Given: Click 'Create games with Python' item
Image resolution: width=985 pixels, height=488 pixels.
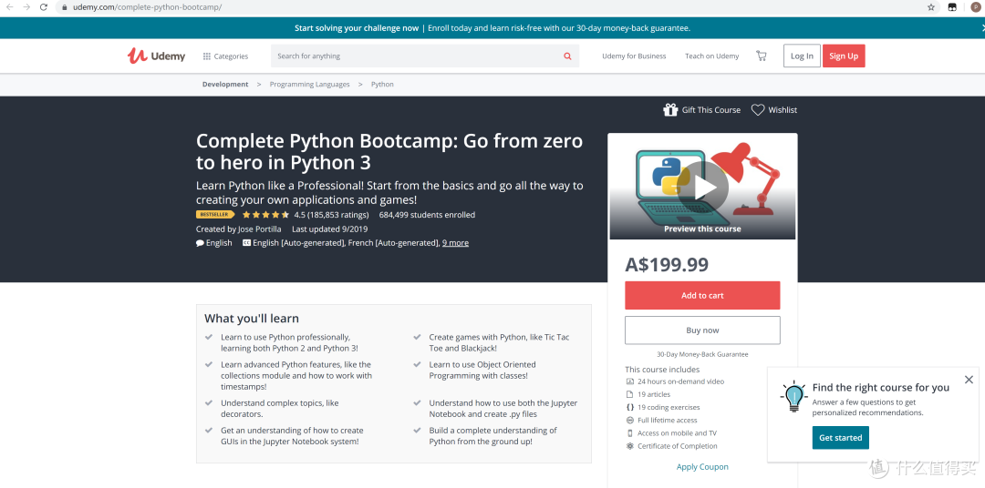Looking at the screenshot, I should 500,342.
